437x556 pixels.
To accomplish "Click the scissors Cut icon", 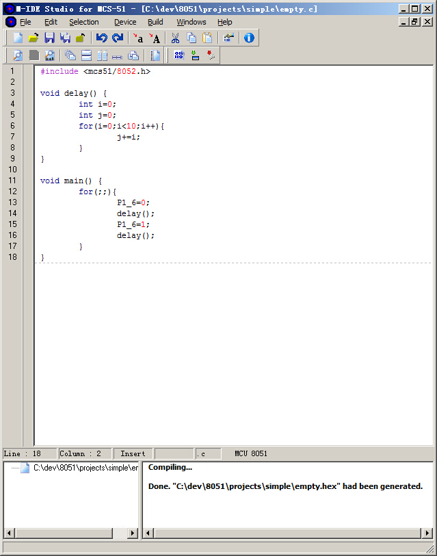I will 175,38.
